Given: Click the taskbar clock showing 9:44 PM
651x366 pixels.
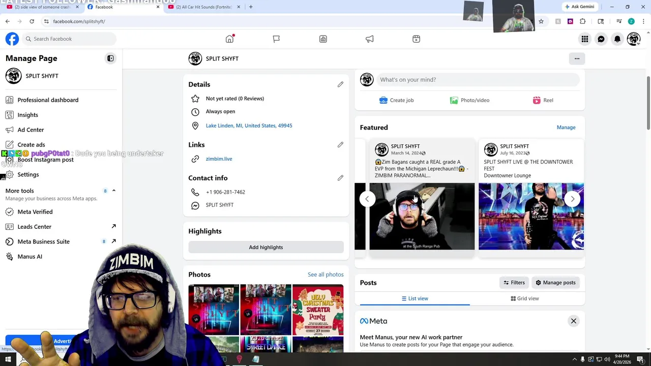Looking at the screenshot, I should pyautogui.click(x=622, y=359).
